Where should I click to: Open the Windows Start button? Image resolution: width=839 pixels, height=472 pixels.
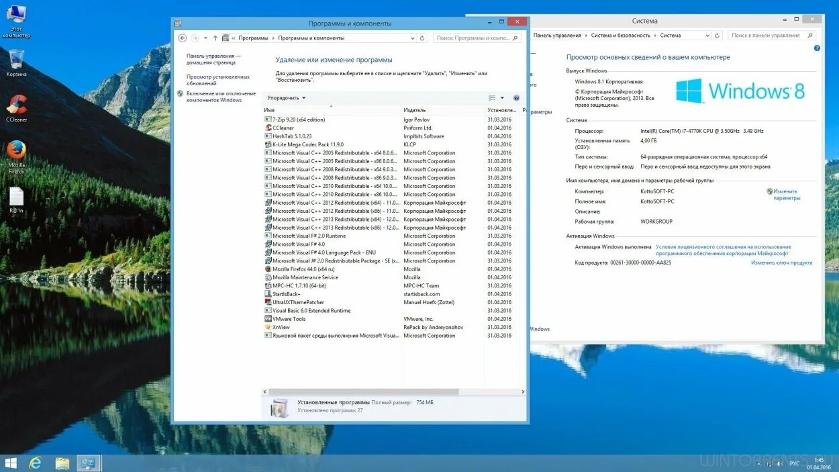[11, 463]
